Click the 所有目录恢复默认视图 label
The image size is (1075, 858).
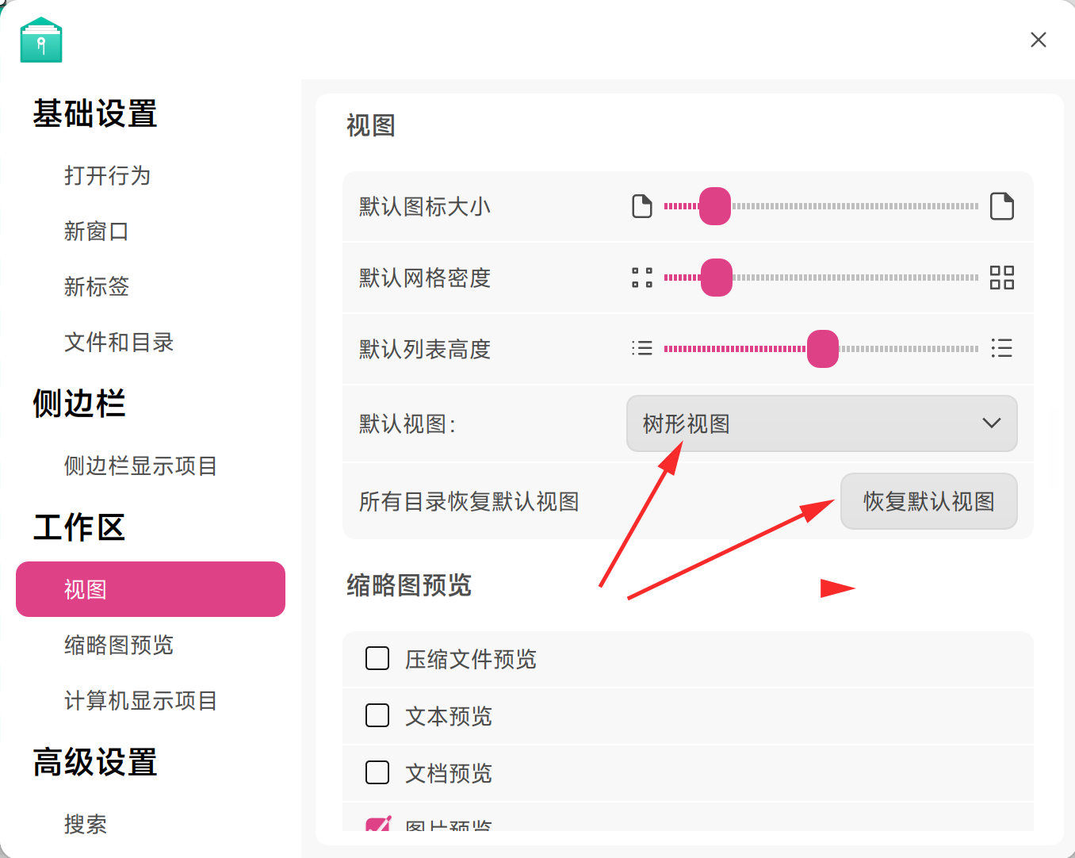[x=469, y=501]
